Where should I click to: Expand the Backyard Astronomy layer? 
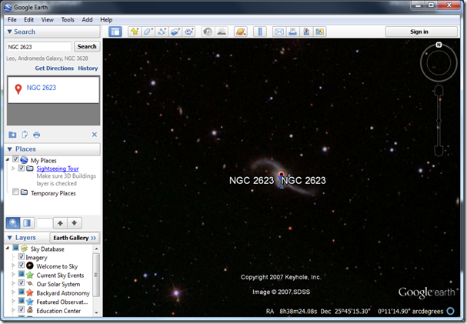pos(13,292)
